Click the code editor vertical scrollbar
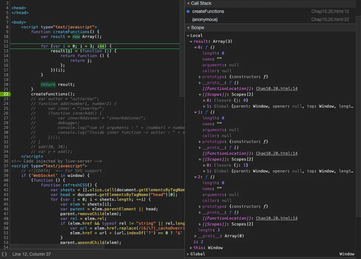The height and width of the screenshot is (259, 361). pyautogui.click(x=182, y=48)
